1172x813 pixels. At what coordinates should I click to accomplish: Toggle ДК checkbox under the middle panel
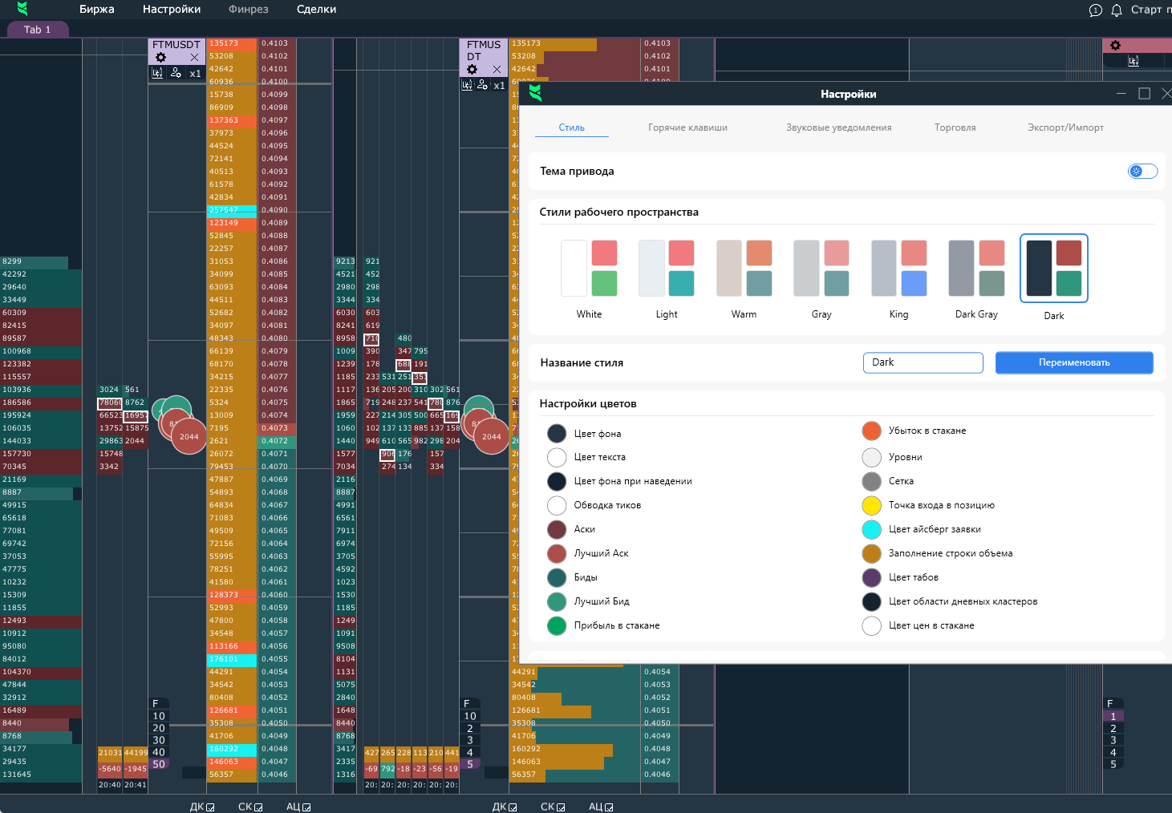click(x=513, y=807)
